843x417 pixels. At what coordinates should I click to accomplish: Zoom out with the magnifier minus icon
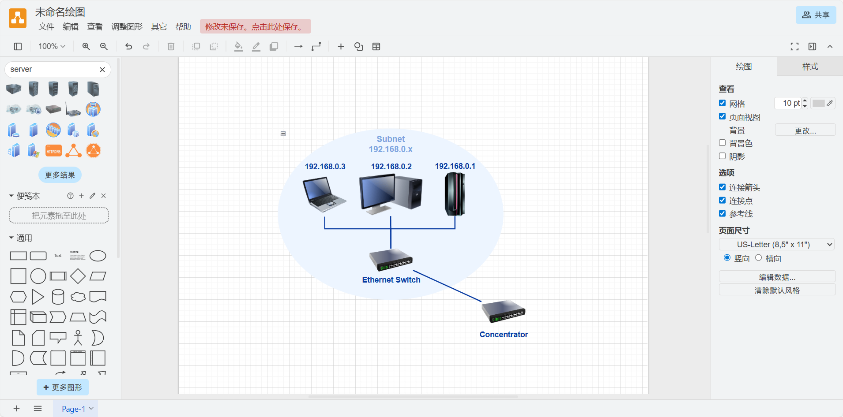click(104, 46)
